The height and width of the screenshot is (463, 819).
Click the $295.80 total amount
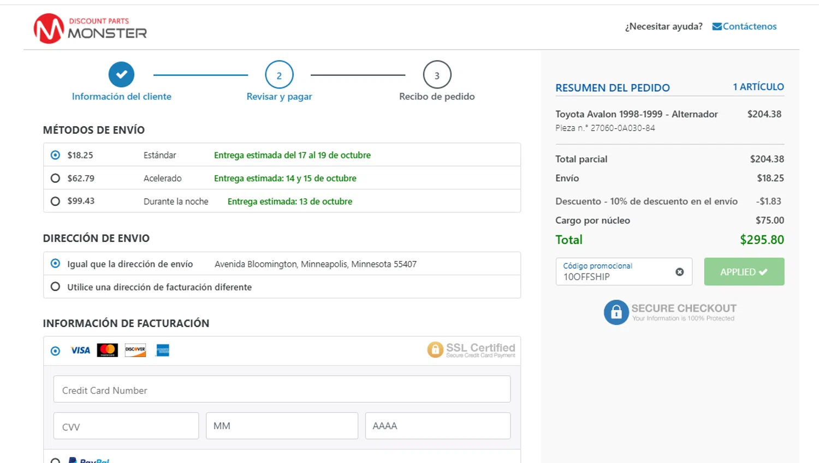pyautogui.click(x=762, y=240)
